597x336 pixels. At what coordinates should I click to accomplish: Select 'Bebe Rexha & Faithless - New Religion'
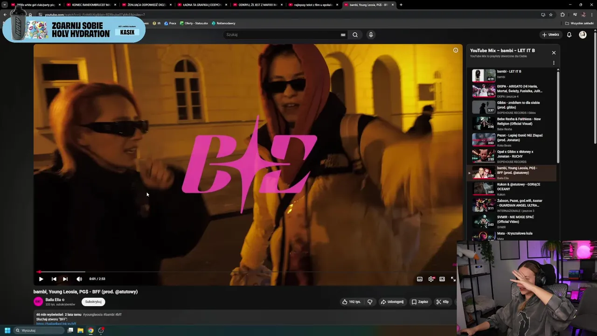(x=512, y=124)
